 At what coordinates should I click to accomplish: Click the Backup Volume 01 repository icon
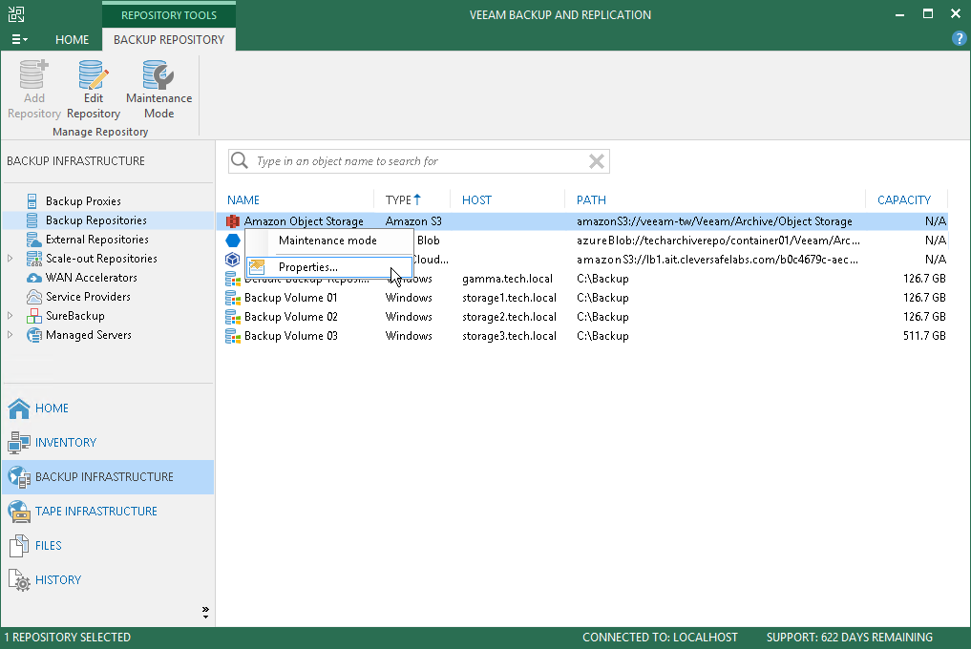[x=233, y=298]
